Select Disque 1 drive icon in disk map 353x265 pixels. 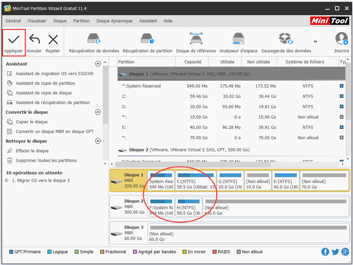coord(117,182)
